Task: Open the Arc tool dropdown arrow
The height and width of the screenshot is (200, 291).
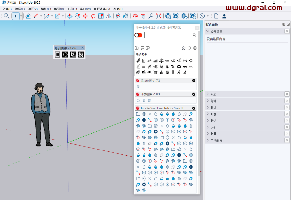Action: 52,16
